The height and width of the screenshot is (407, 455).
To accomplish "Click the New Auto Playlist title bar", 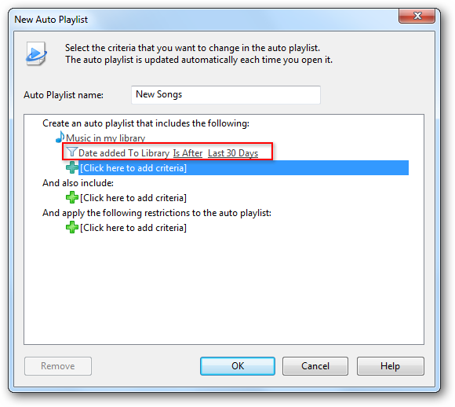I will [203, 19].
